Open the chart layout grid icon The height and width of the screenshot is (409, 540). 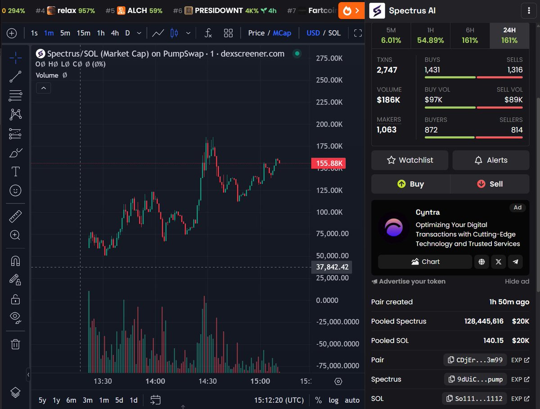point(229,33)
